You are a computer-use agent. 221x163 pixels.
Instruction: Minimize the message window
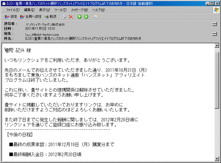tap(207, 4)
